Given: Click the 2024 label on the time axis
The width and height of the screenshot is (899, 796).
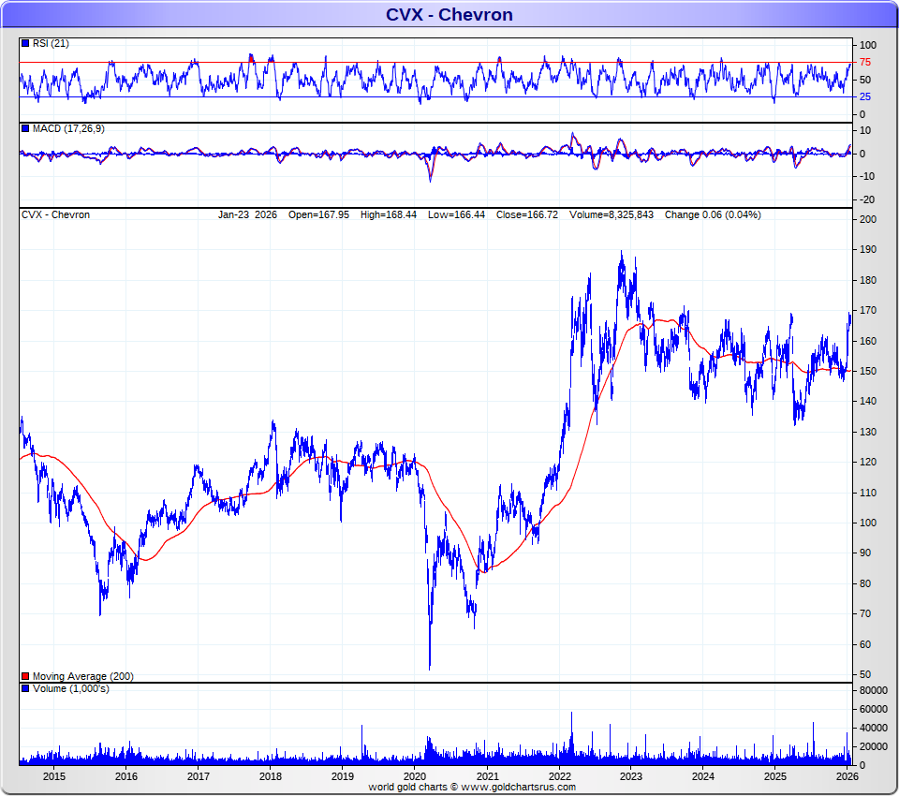Looking at the screenshot, I should tap(703, 776).
